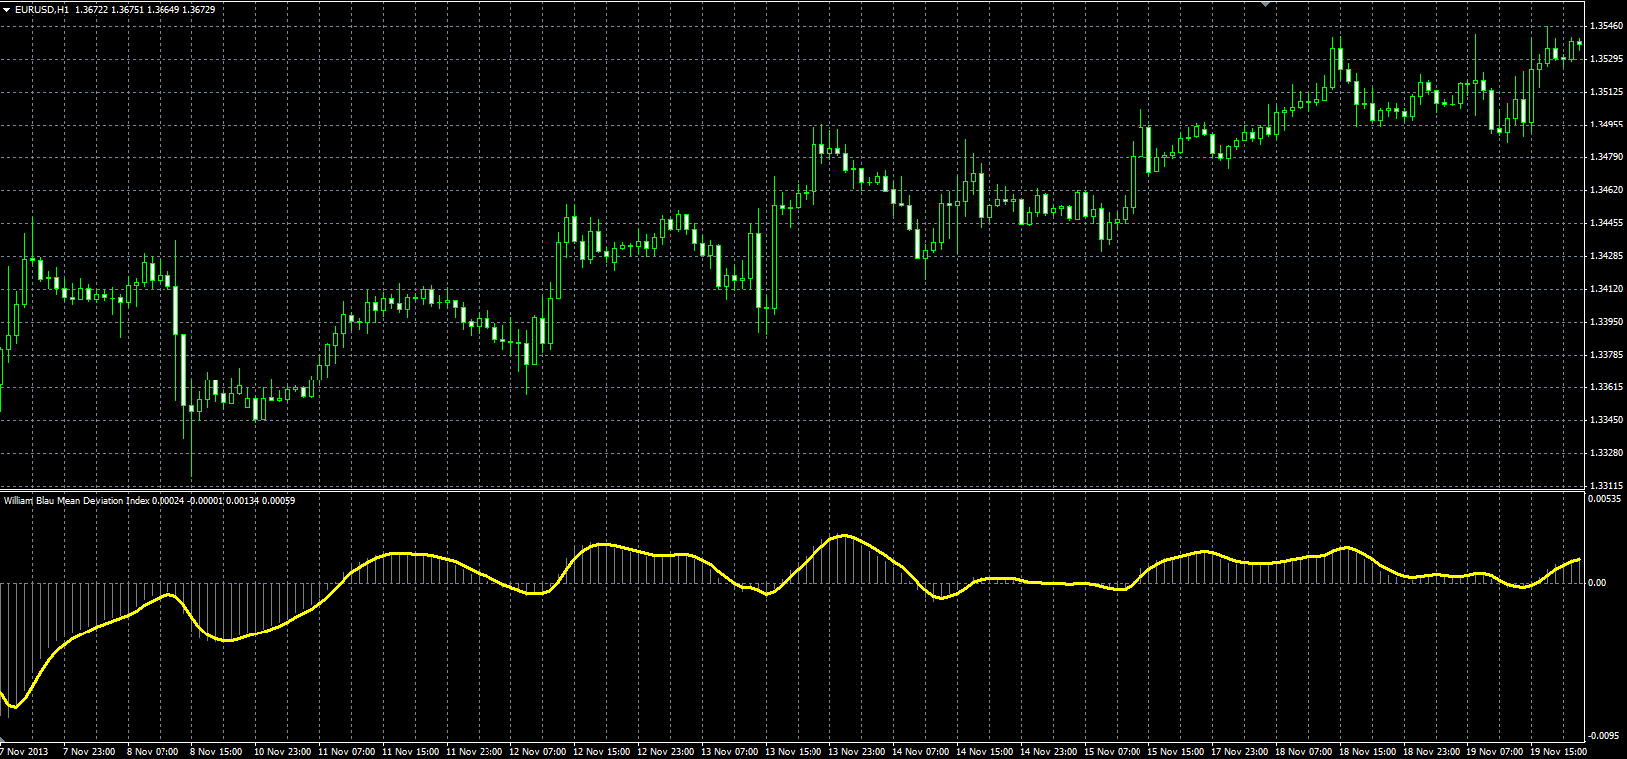The image size is (1627, 759).
Task: Click the 17 Nov 23:00 time label
Action: click(1240, 752)
